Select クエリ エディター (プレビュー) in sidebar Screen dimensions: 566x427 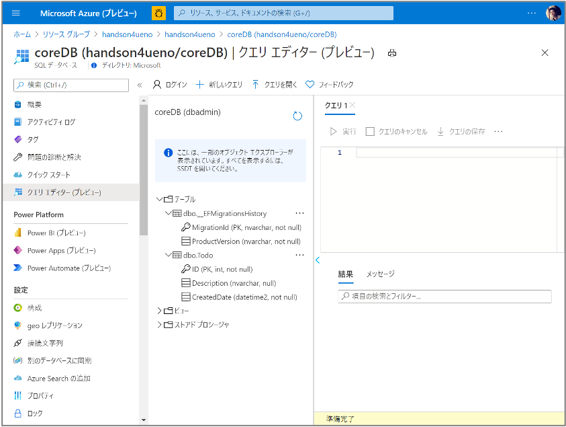pyautogui.click(x=70, y=192)
